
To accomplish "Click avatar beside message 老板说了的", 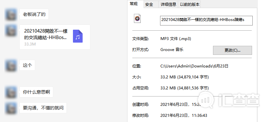I will point(11,14).
